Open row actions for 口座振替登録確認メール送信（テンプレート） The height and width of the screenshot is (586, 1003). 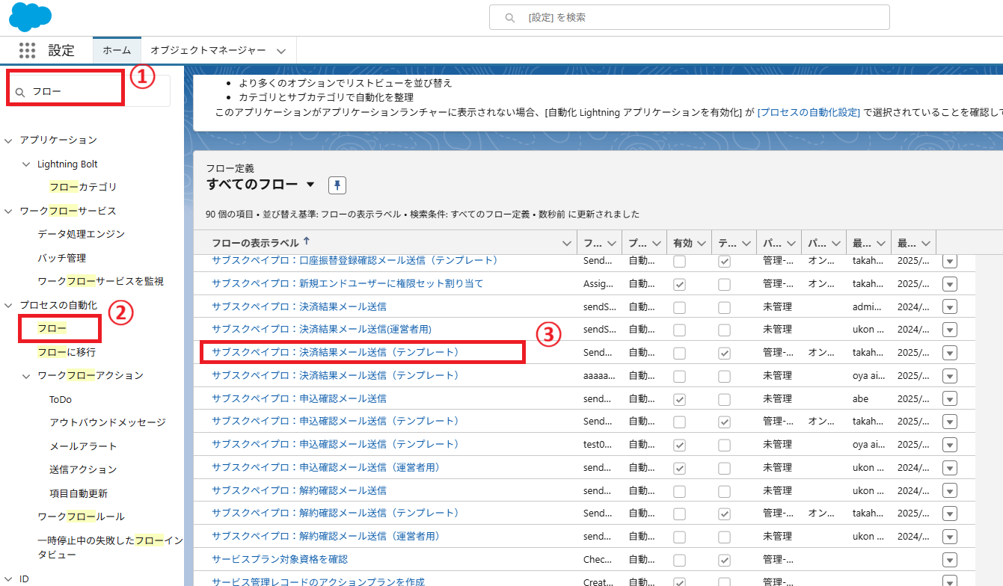[x=950, y=261]
